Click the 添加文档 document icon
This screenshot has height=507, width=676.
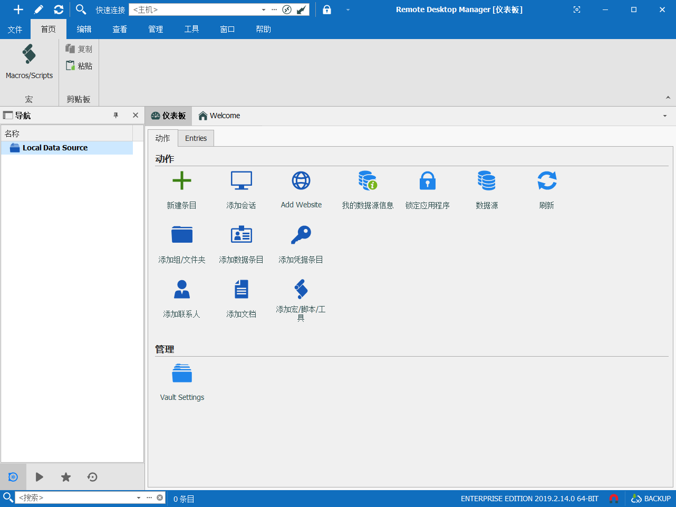point(241,289)
